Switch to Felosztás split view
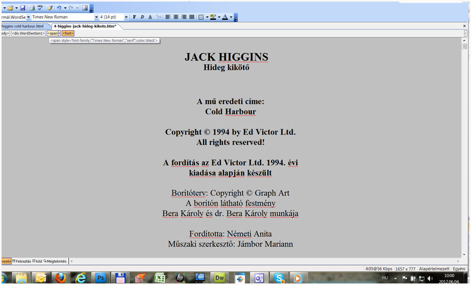 click(x=22, y=261)
